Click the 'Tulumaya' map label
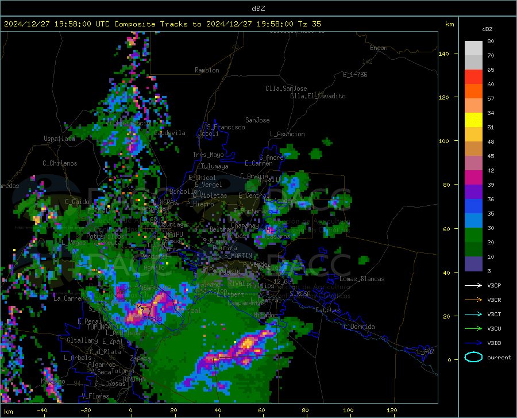 coord(214,166)
